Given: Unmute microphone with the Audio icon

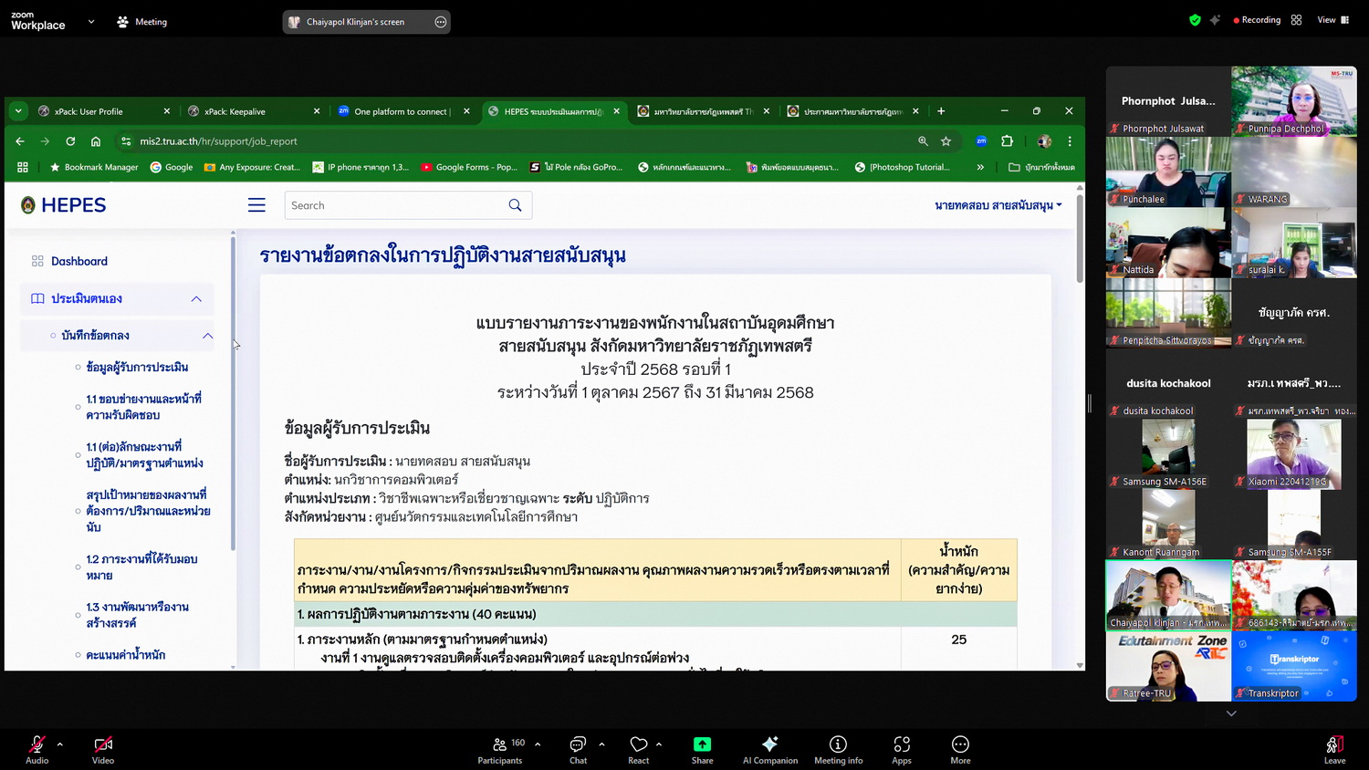Looking at the screenshot, I should coord(37,747).
